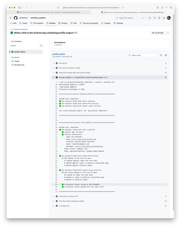
Task: Click the Re-run all jobs button
Action: click(x=157, y=33)
